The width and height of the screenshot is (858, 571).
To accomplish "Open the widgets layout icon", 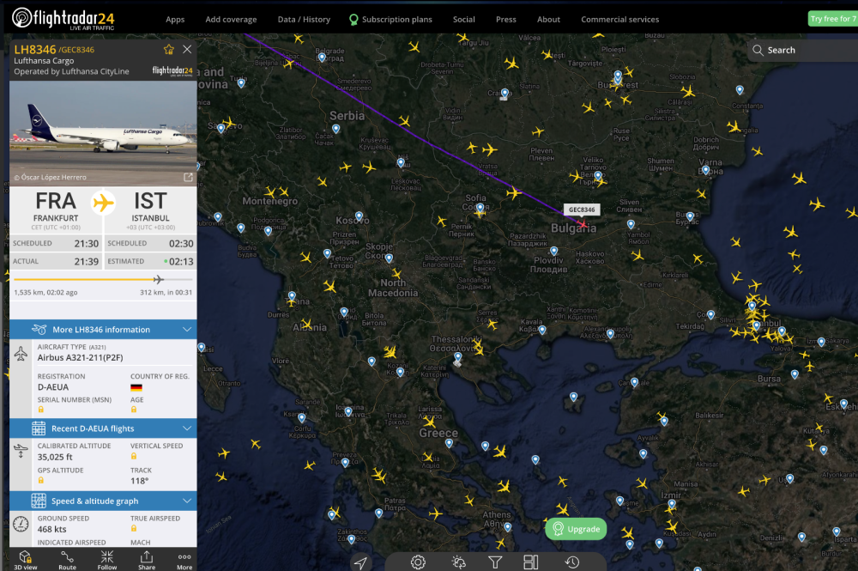I will click(x=531, y=562).
